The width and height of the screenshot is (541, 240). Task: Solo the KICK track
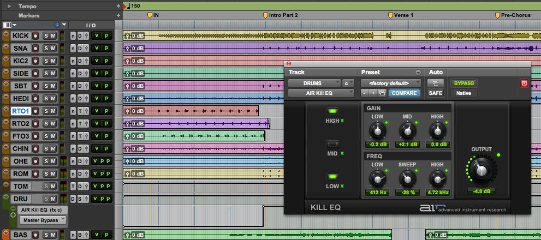pos(46,36)
